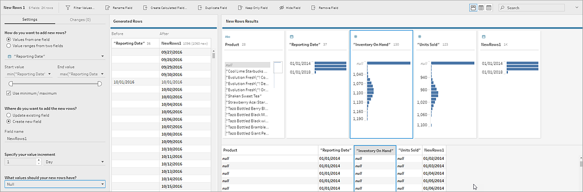
Task: Click the Rename Field icon
Action: coord(108,7)
